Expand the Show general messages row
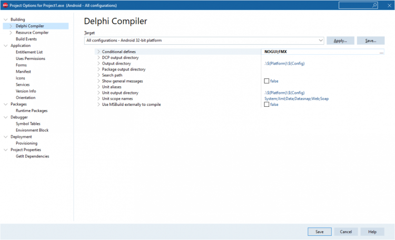The height and width of the screenshot is (240, 395). click(98, 81)
